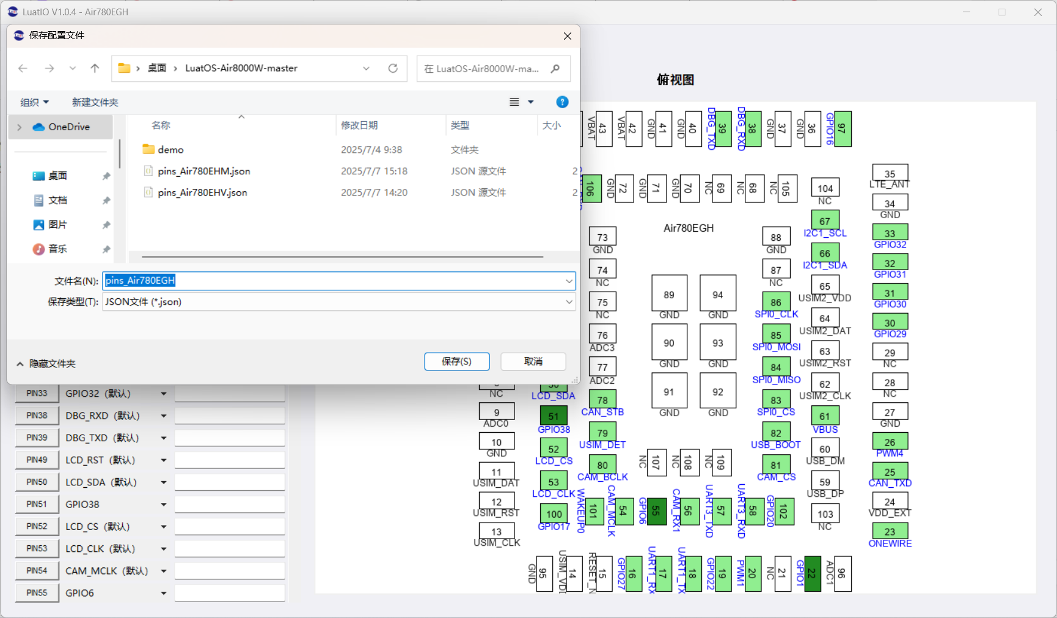1057x618 pixels.
Task: Close the save config dialog
Action: pyautogui.click(x=568, y=36)
